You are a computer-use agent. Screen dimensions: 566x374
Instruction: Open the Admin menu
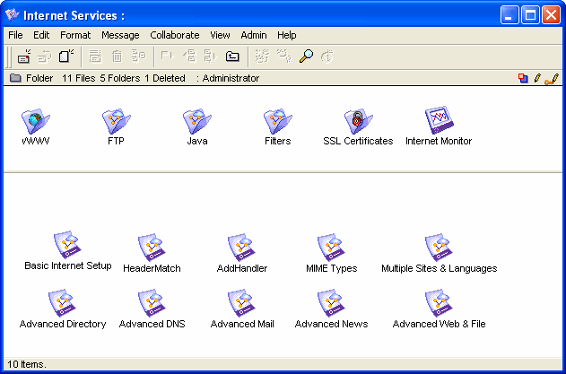[254, 35]
